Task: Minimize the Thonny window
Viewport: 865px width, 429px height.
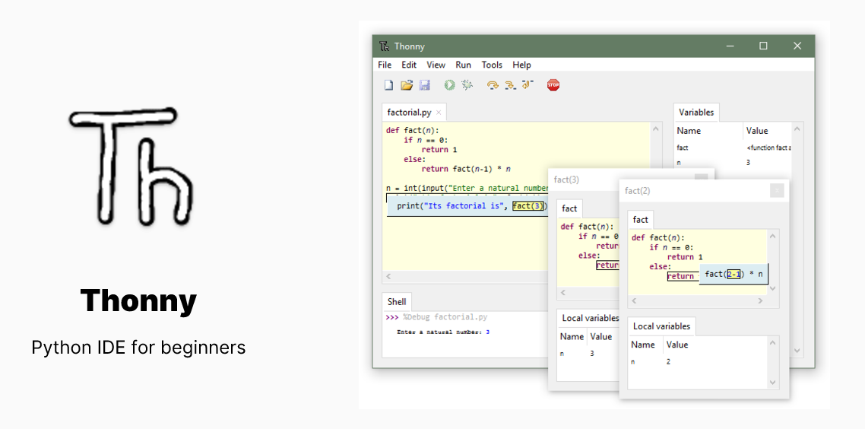Action: tap(730, 46)
